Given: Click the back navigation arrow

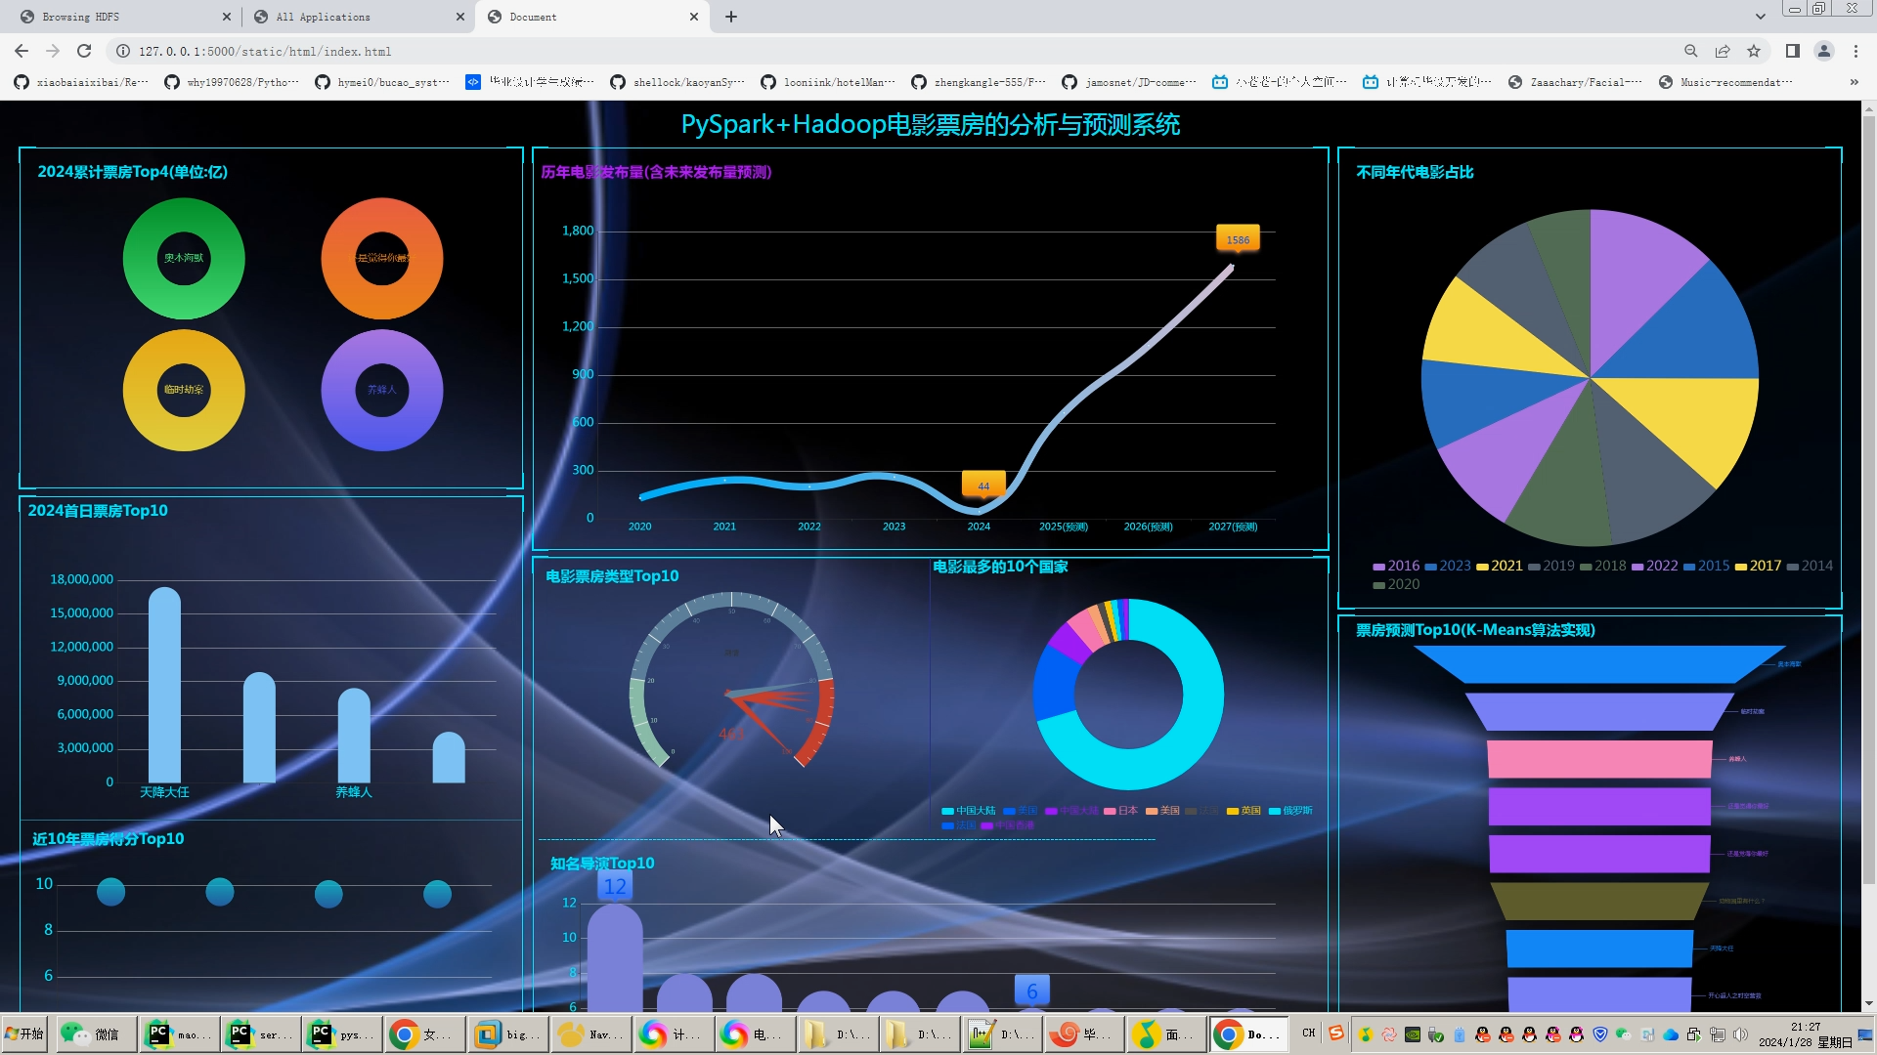Looking at the screenshot, I should 22,51.
